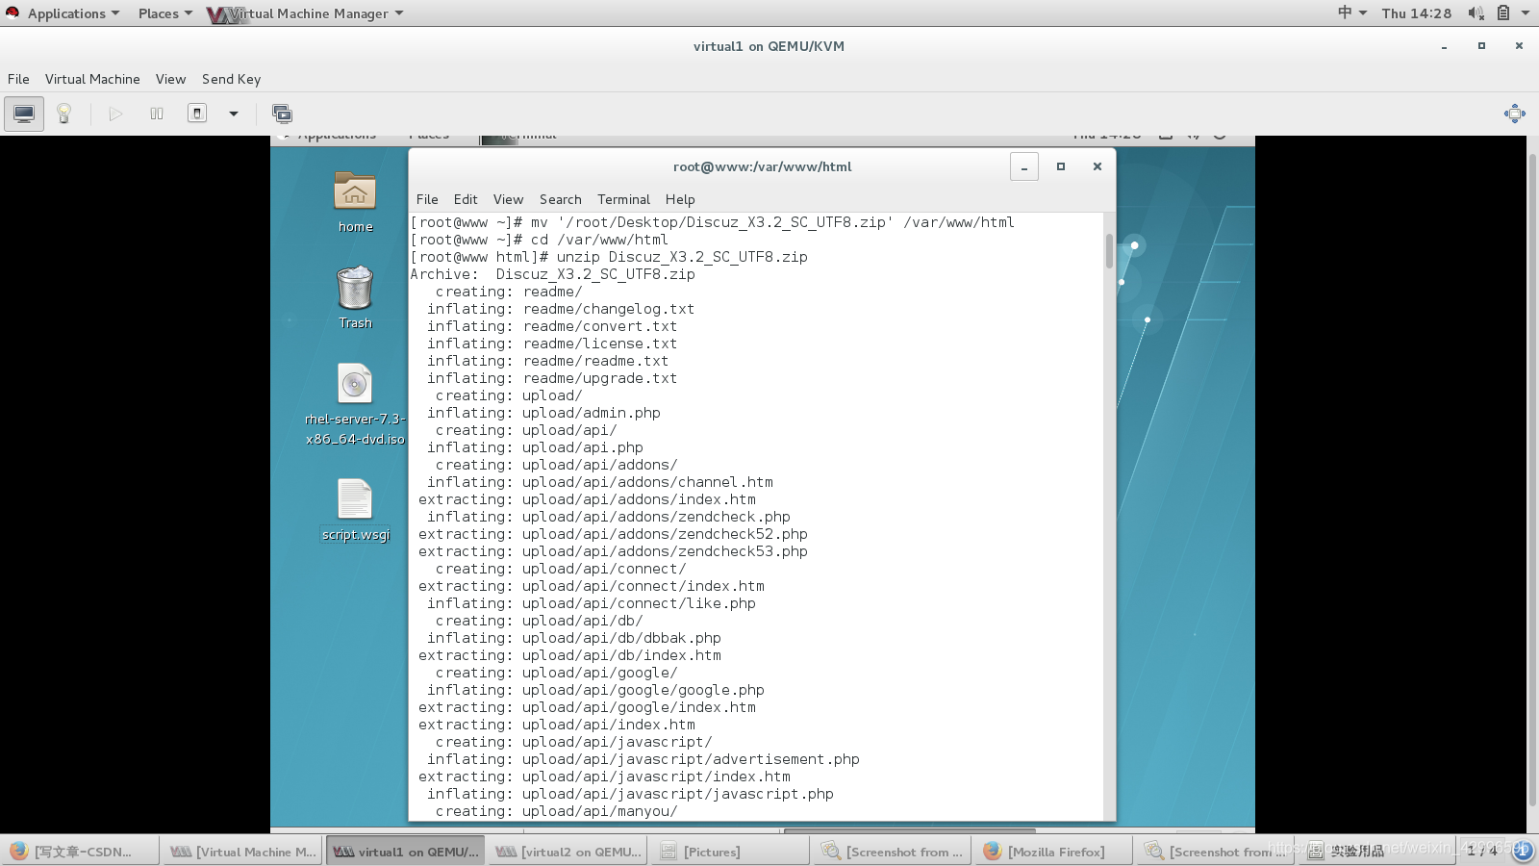
Task: Close the guest terminal window
Action: coord(1097,166)
